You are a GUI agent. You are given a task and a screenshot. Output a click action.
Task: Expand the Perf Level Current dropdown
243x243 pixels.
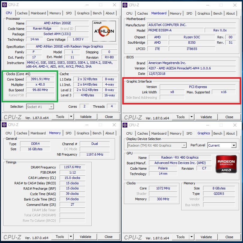234,145
